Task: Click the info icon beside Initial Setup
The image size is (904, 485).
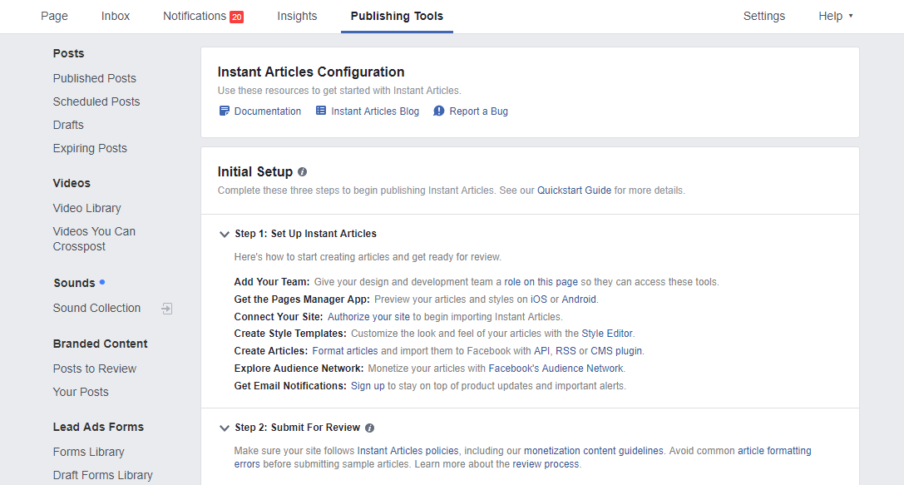Action: (302, 172)
